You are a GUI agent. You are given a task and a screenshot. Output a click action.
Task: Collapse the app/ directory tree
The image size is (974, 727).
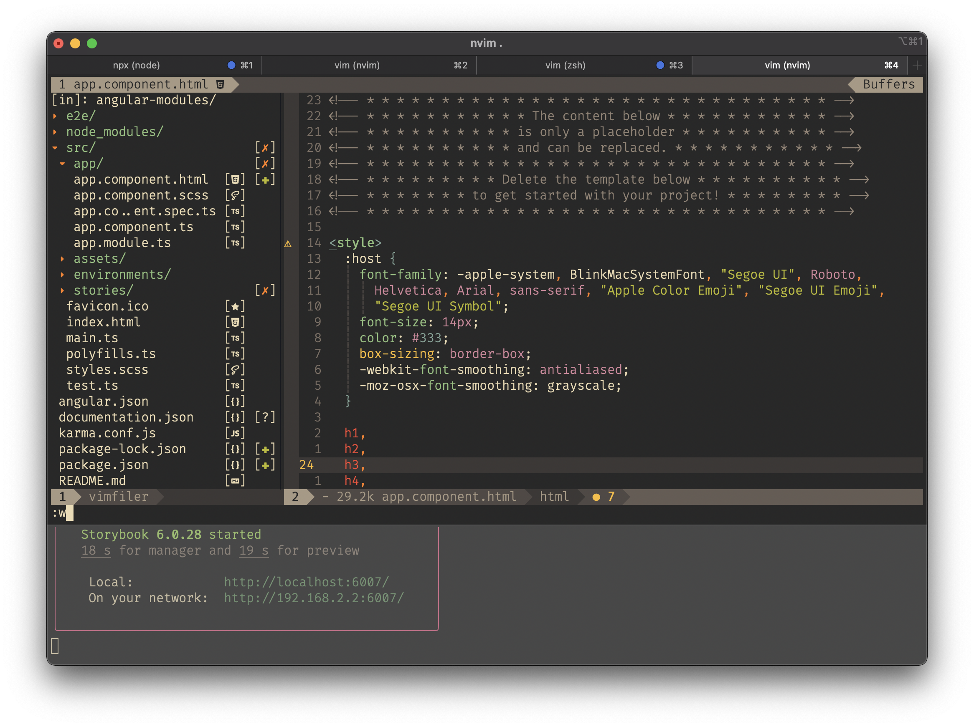pyautogui.click(x=62, y=163)
